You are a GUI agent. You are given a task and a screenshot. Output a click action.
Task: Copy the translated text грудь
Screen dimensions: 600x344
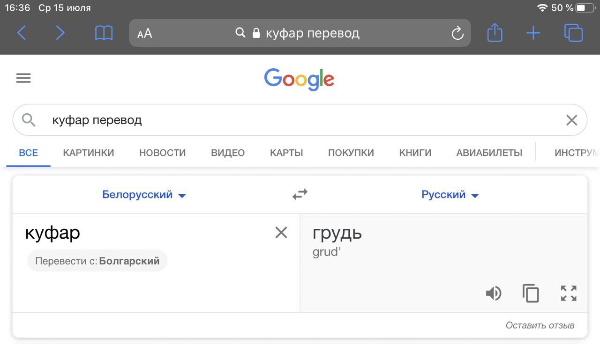click(x=531, y=293)
